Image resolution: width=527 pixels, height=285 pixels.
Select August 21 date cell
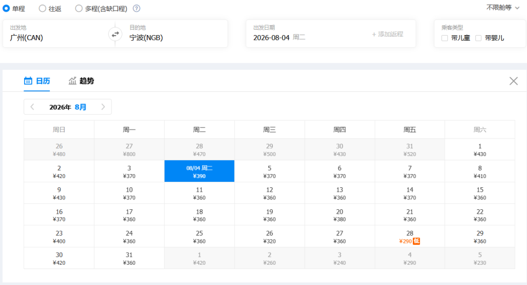(x=410, y=215)
